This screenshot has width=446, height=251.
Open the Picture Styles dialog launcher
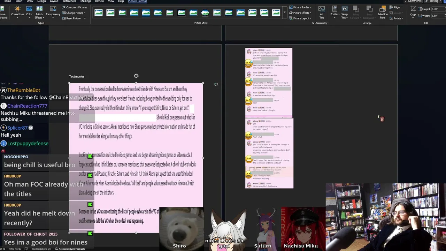313,23
